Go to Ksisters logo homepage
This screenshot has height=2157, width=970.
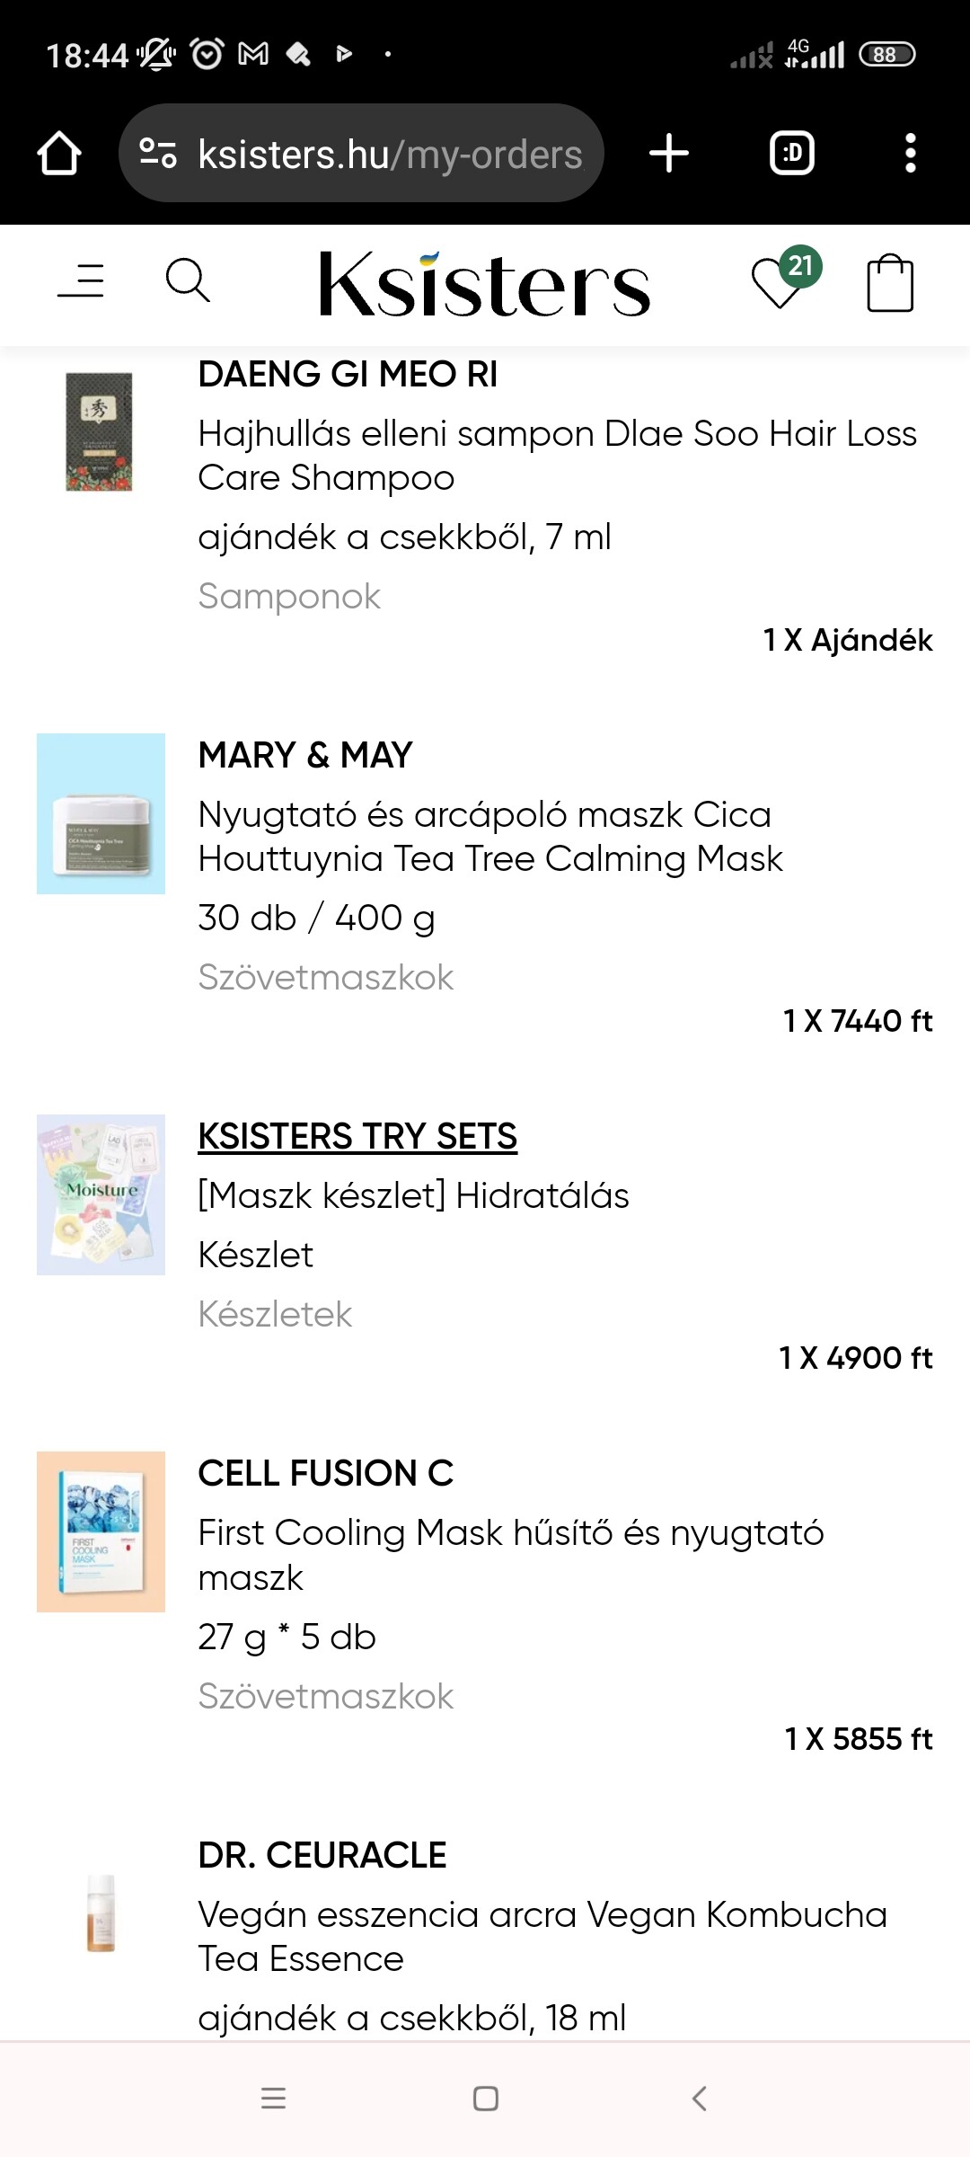[x=484, y=284]
